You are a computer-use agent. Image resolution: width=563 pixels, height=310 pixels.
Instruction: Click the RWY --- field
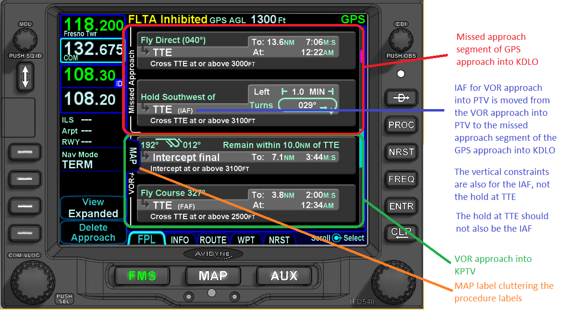(x=77, y=142)
